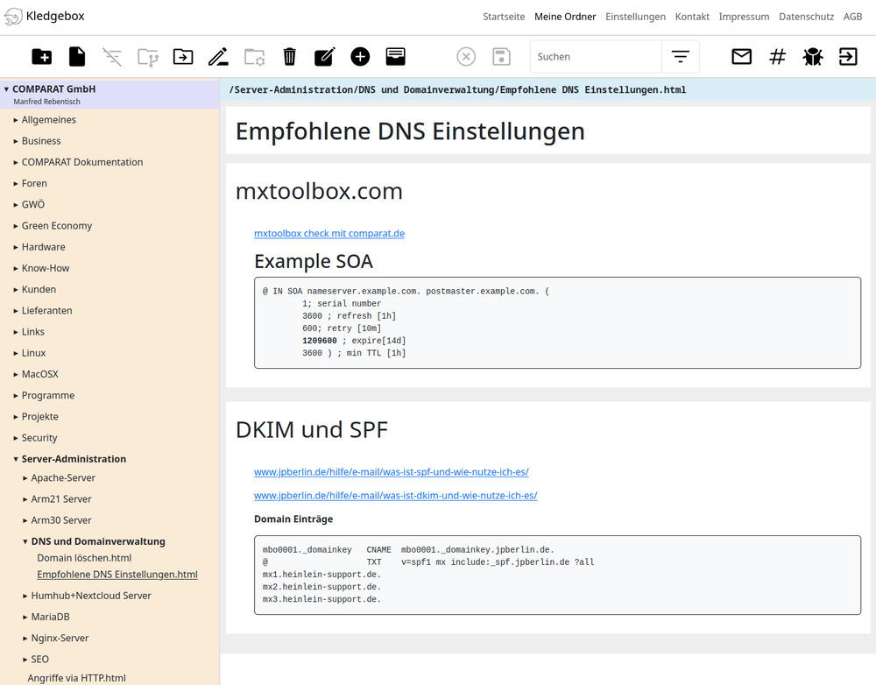Screen dimensions: 876x685
Task: Expand the Know-How folder
Action: tap(16, 268)
